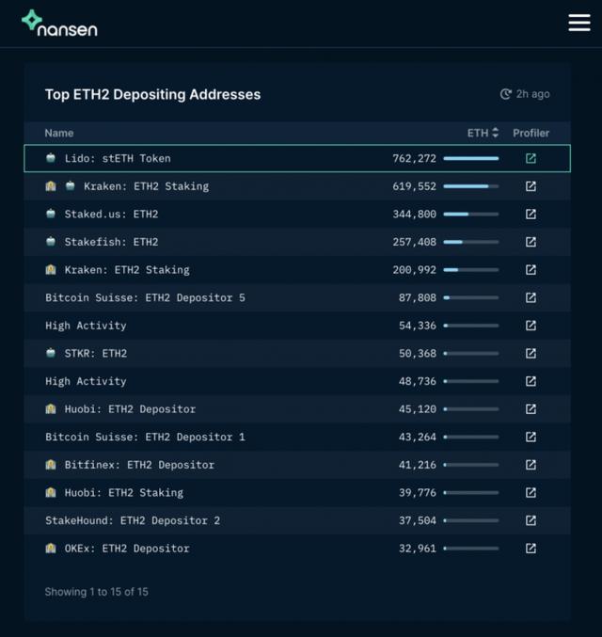Click the Lido row label icon
Screen dimensions: 602x637
click(x=51, y=158)
